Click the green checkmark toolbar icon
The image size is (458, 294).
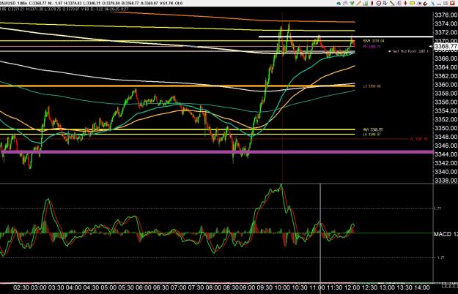click(352, 3)
